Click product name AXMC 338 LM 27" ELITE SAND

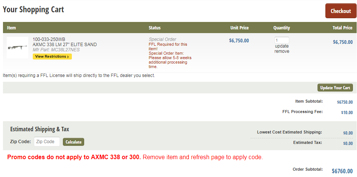pos(65,45)
